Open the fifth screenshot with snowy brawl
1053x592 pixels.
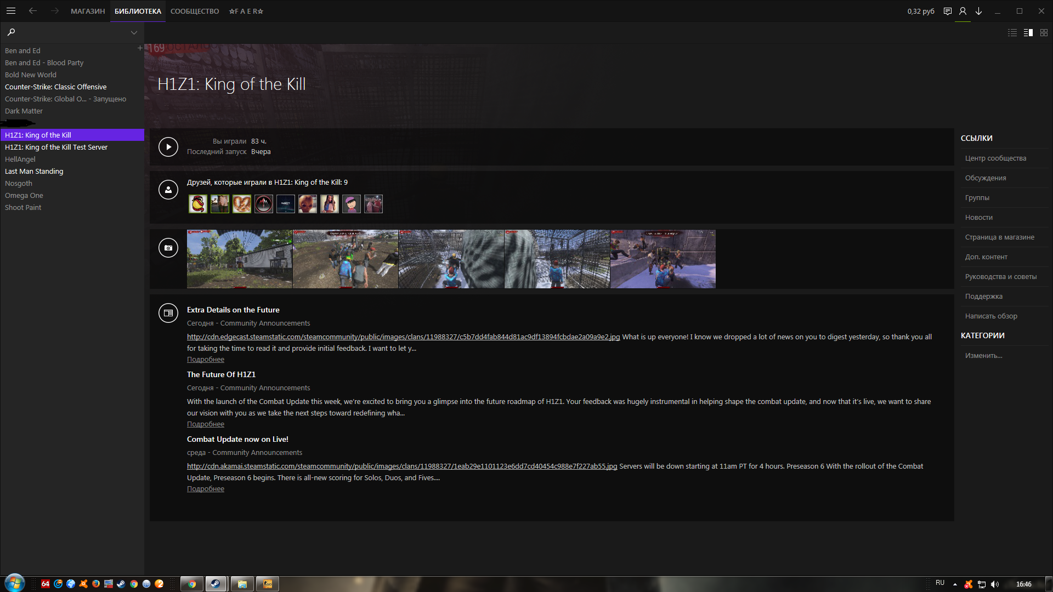[x=663, y=259]
